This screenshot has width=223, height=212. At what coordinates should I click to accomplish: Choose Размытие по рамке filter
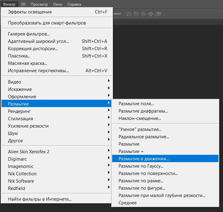[x=165, y=181]
